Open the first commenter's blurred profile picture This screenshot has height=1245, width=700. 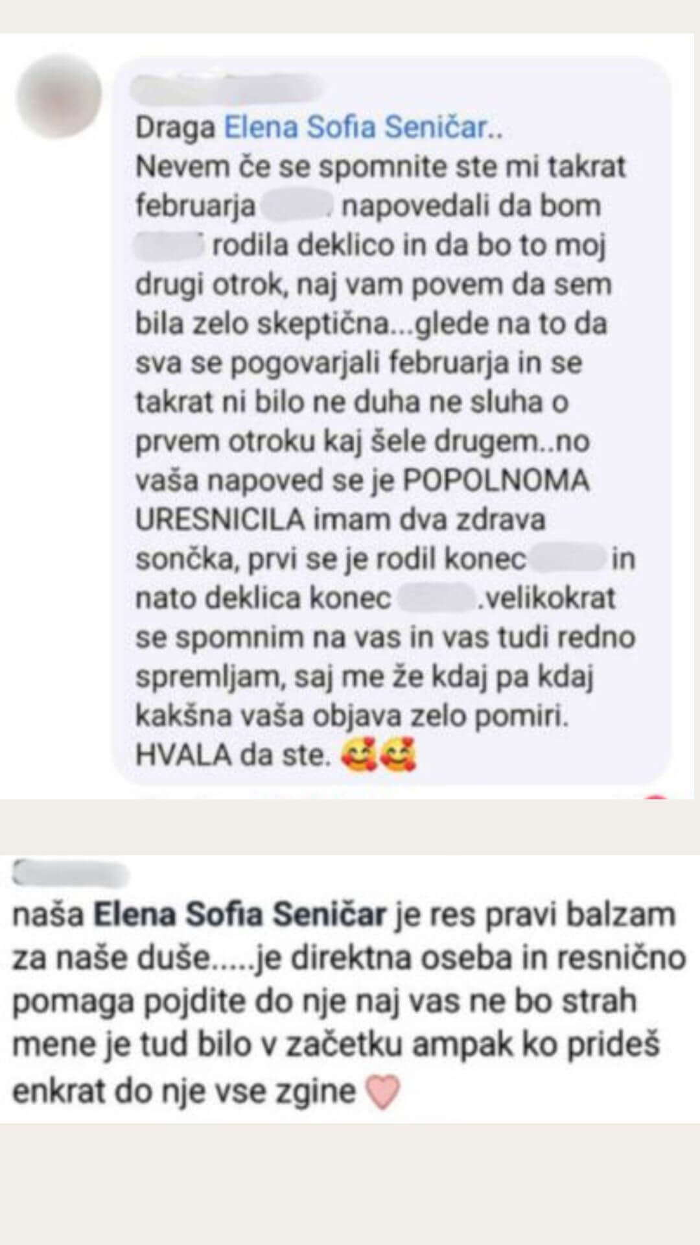60,96
